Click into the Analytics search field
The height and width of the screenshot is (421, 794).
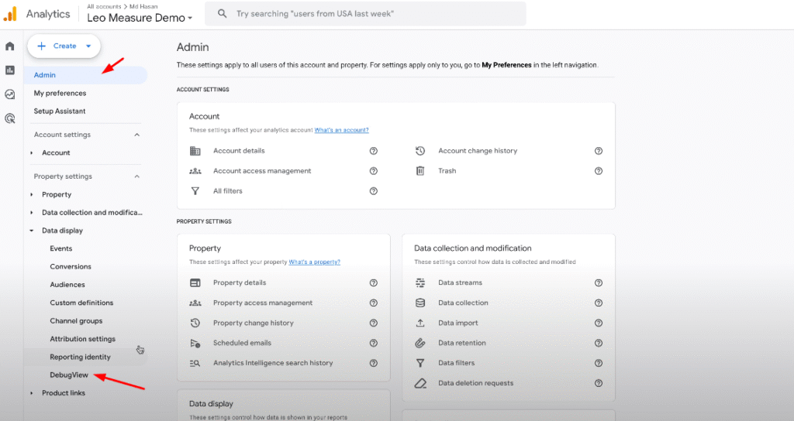point(365,14)
